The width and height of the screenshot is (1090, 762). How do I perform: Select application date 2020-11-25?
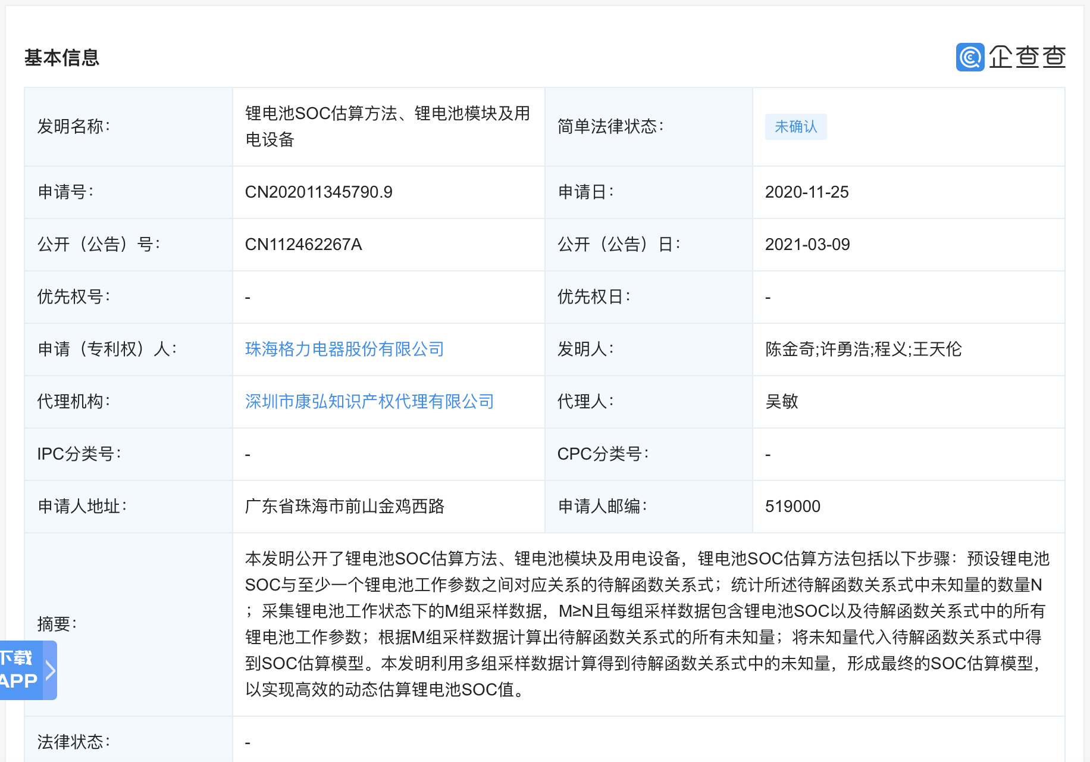(x=807, y=192)
